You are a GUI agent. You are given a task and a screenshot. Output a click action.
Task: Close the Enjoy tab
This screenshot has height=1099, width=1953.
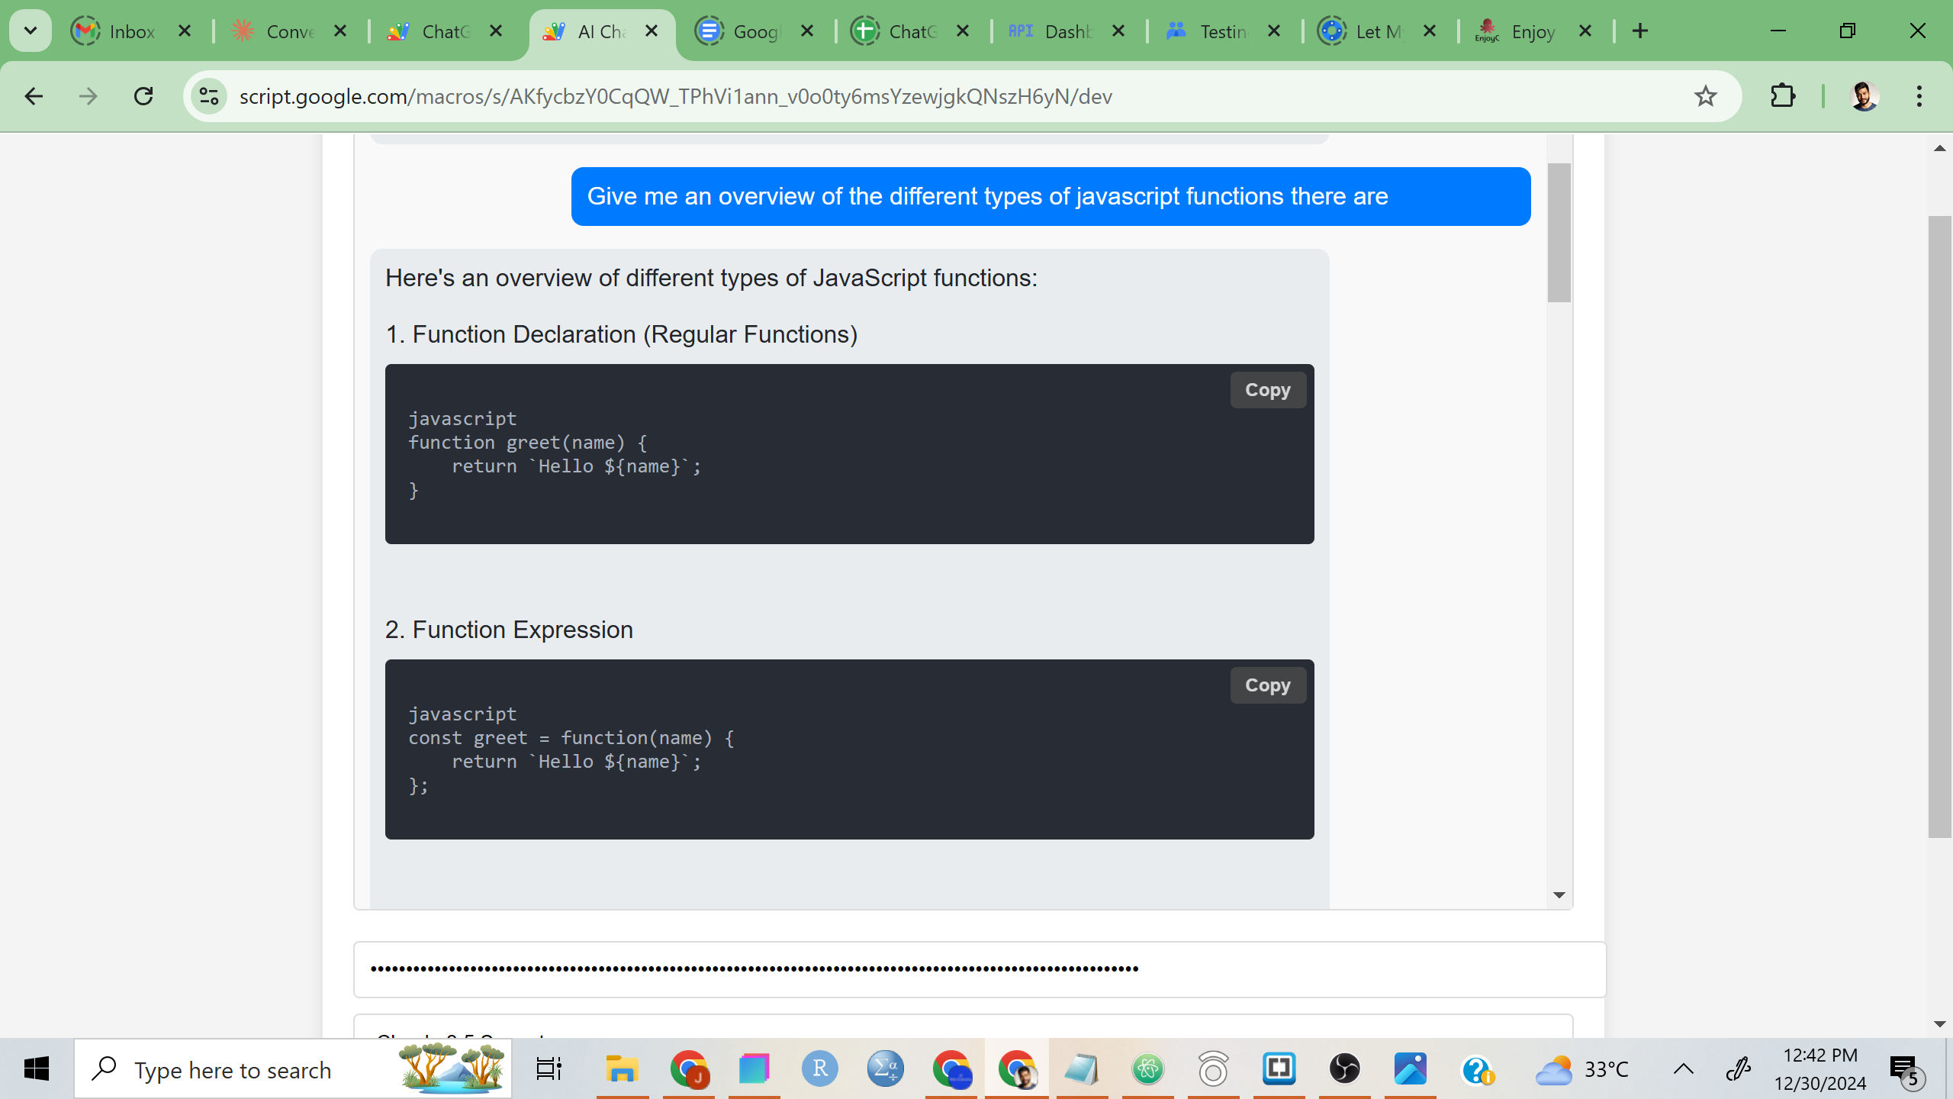tap(1585, 31)
